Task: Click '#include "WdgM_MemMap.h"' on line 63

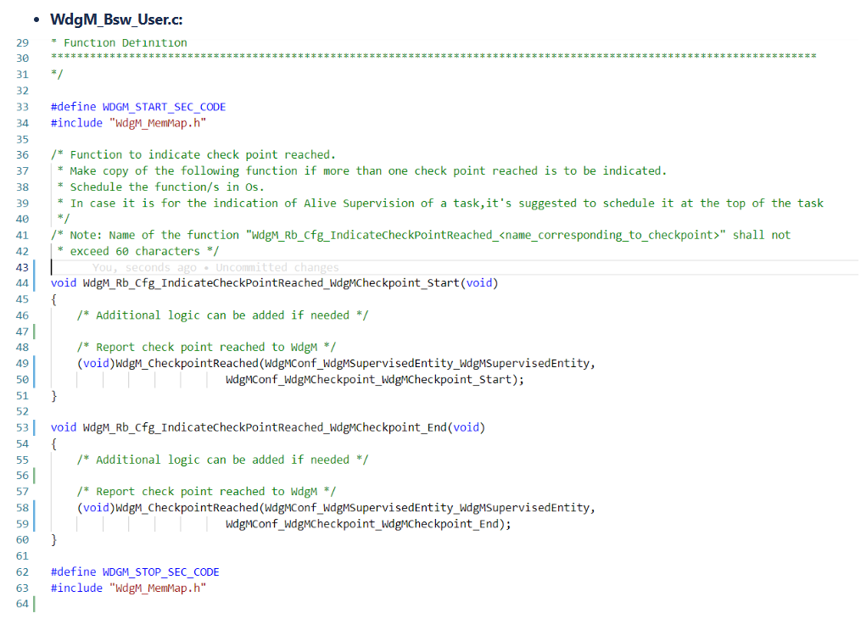Action: 128,588
